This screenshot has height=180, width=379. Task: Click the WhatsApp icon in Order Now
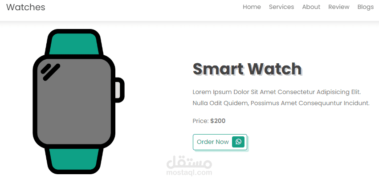tap(238, 142)
